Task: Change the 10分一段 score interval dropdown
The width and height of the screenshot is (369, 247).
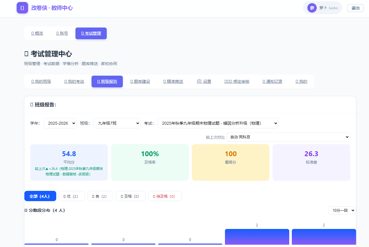Action: click(342, 210)
